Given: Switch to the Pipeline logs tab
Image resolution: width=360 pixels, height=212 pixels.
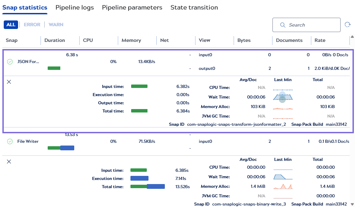Looking at the screenshot, I should point(75,7).
